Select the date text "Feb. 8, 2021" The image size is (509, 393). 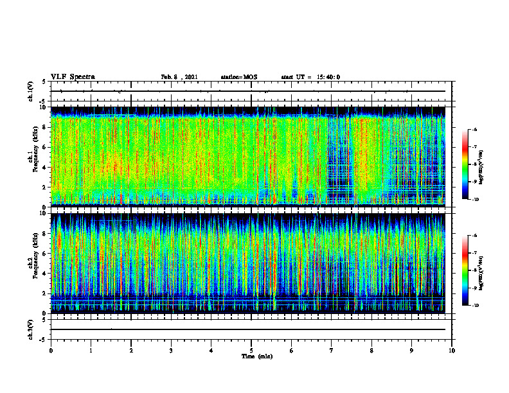(x=179, y=77)
